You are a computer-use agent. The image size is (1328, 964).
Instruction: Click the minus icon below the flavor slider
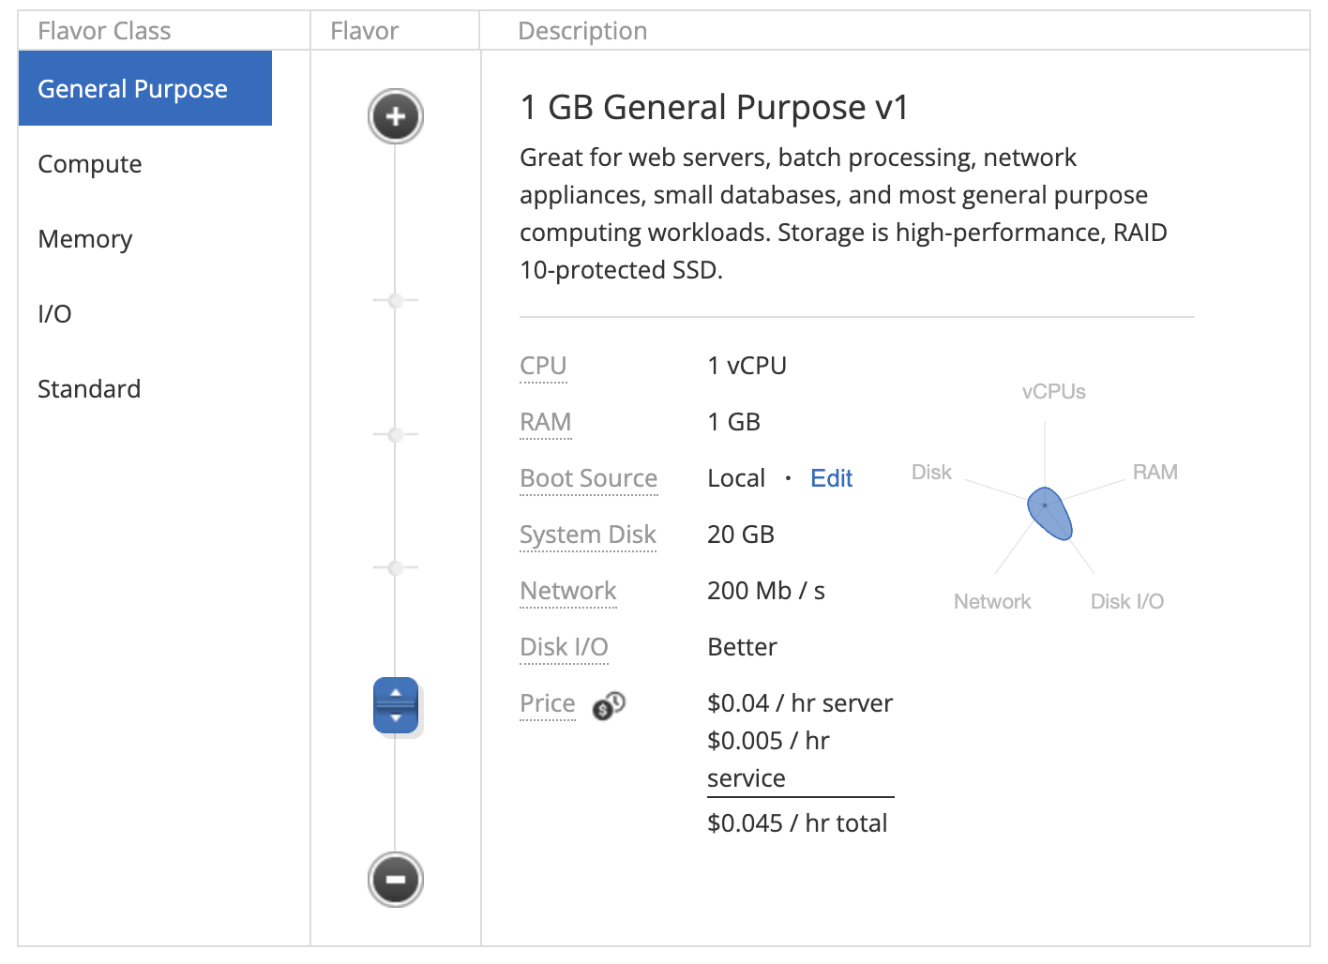[395, 880]
